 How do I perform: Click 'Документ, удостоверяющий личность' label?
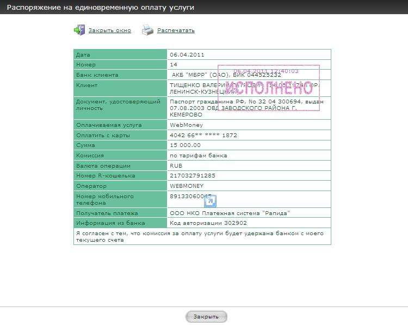tap(118, 105)
